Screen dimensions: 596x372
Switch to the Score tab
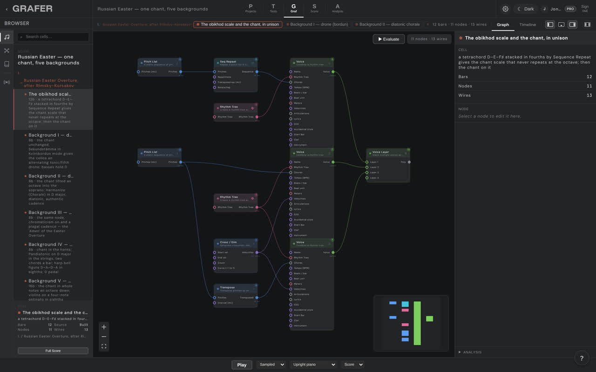tap(314, 8)
